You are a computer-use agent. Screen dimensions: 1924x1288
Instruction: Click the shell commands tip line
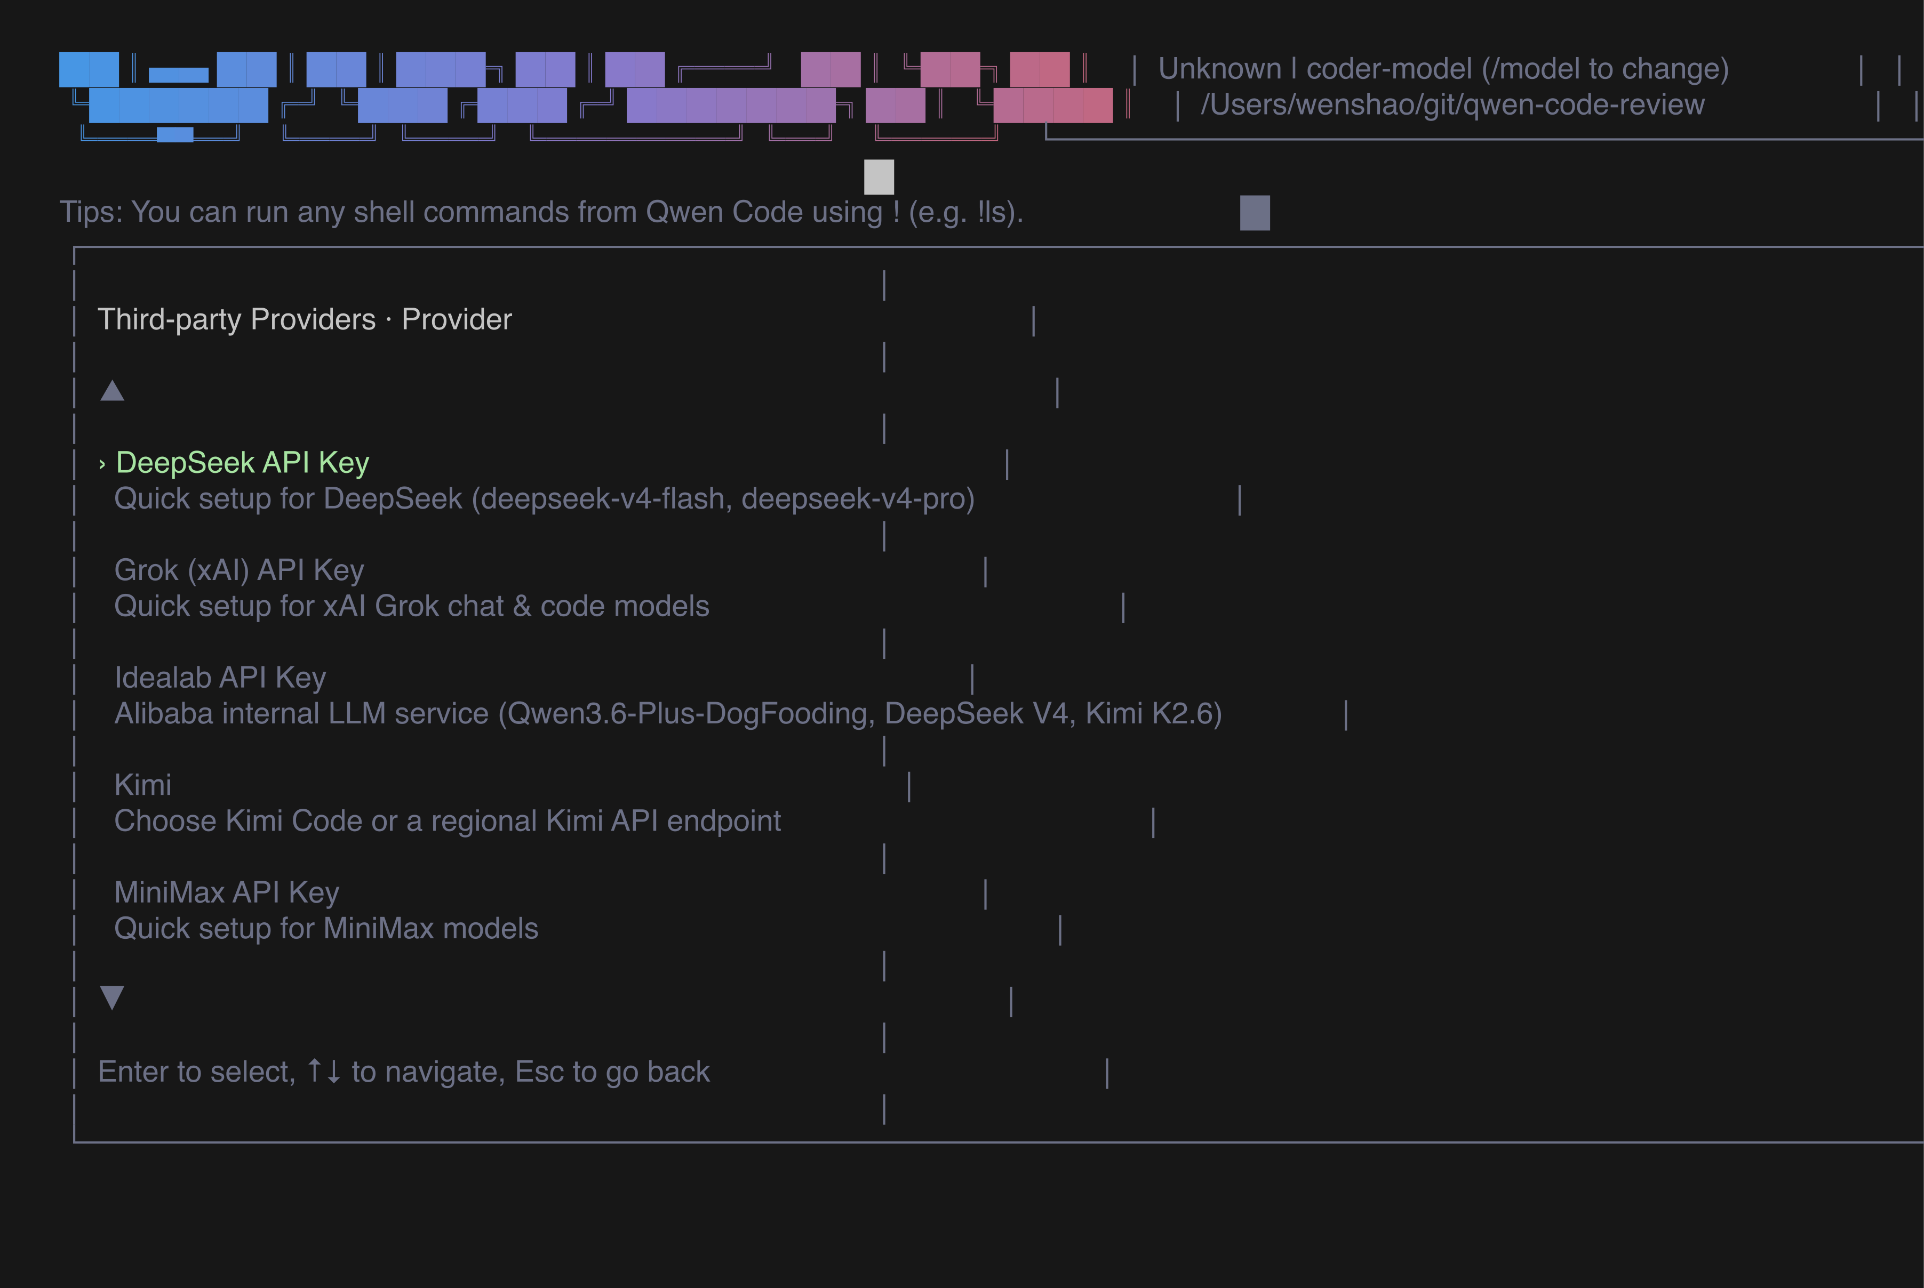(541, 212)
